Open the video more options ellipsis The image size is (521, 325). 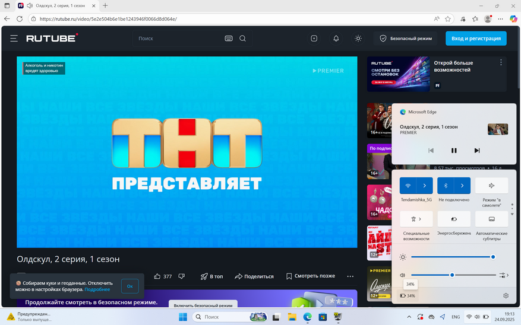point(351,276)
